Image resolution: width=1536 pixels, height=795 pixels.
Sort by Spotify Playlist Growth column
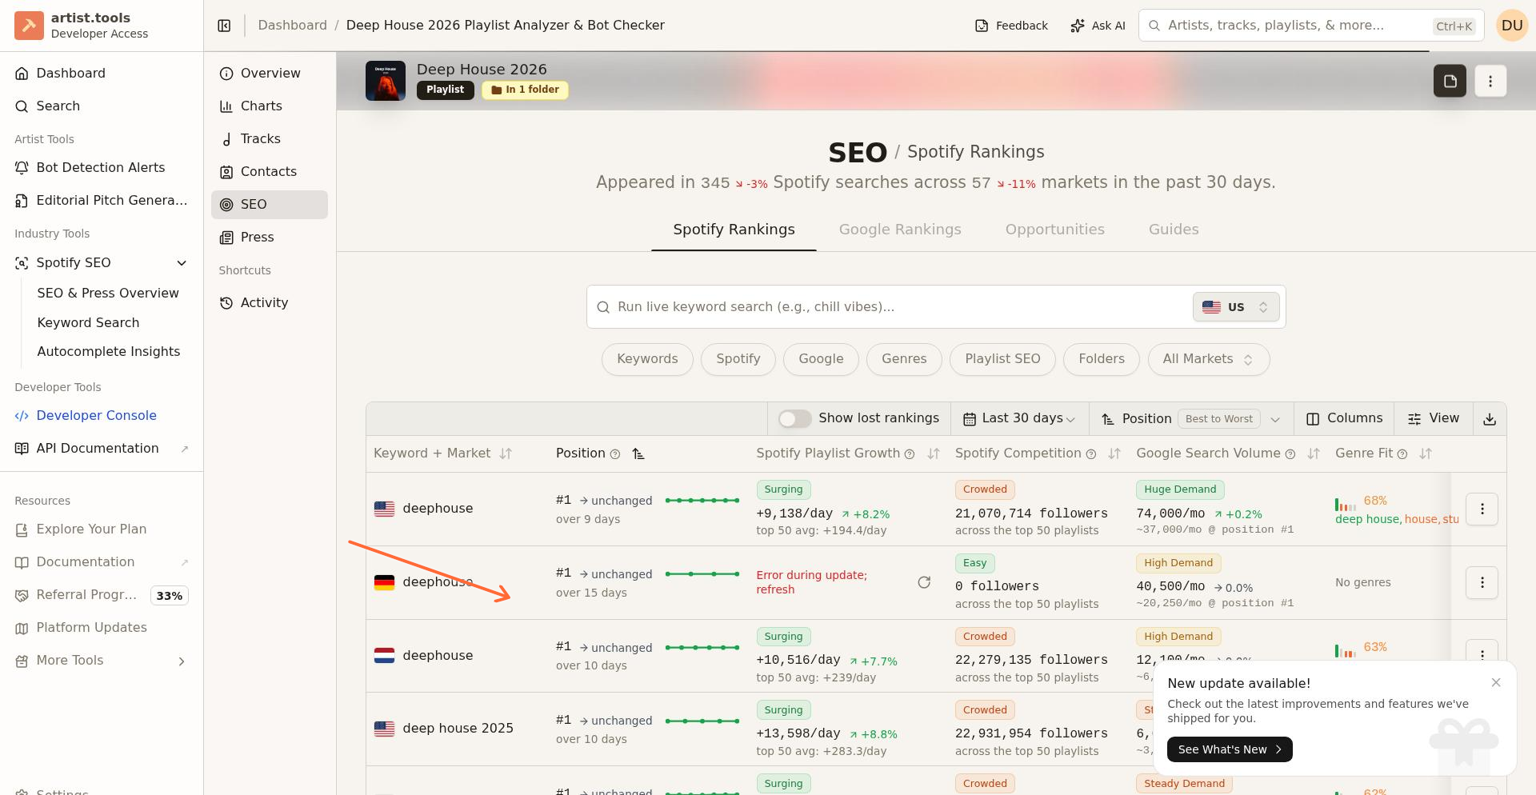point(933,453)
